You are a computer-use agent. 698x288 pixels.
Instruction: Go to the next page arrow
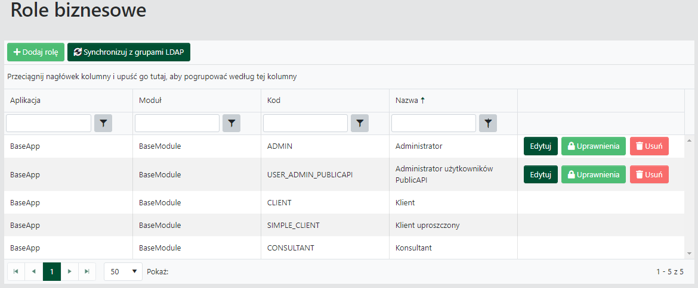pyautogui.click(x=70, y=271)
